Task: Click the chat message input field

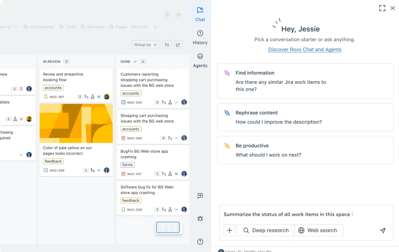Action: pyautogui.click(x=287, y=214)
